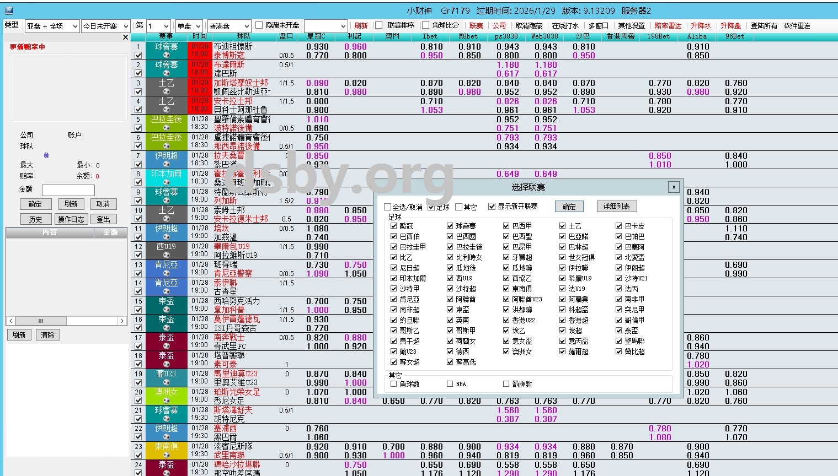This screenshot has width=838, height=476.
Task: Click the soccer ball icon in row 12 西U19
Action: (166, 255)
